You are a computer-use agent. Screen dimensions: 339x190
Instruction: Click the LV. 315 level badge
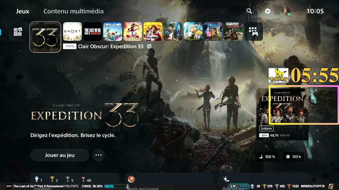239,186
